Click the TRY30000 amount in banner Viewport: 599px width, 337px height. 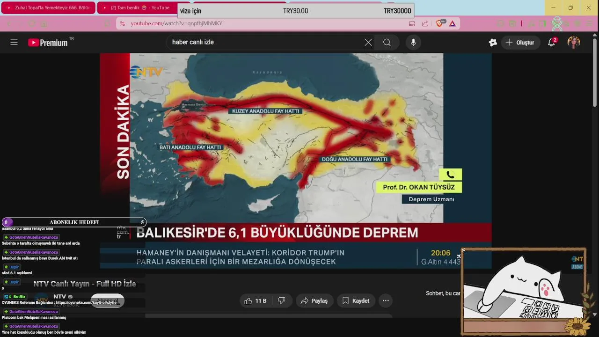397,11
